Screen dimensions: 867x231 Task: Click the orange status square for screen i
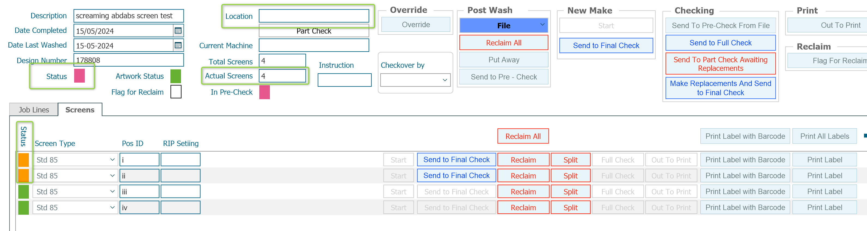[23, 160]
